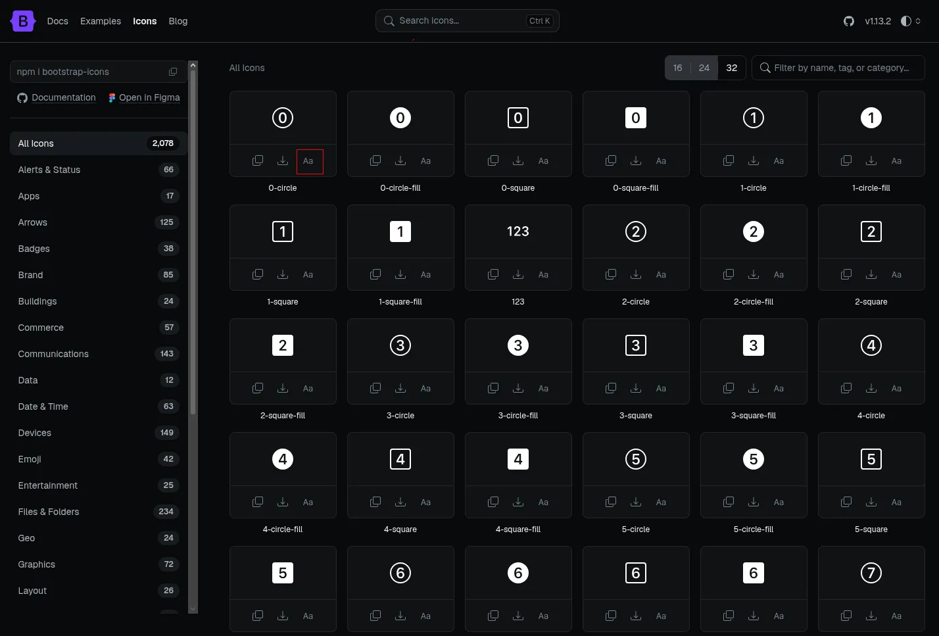This screenshot has width=939, height=636.
Task: Focus the Search icons field
Action: [x=468, y=20]
